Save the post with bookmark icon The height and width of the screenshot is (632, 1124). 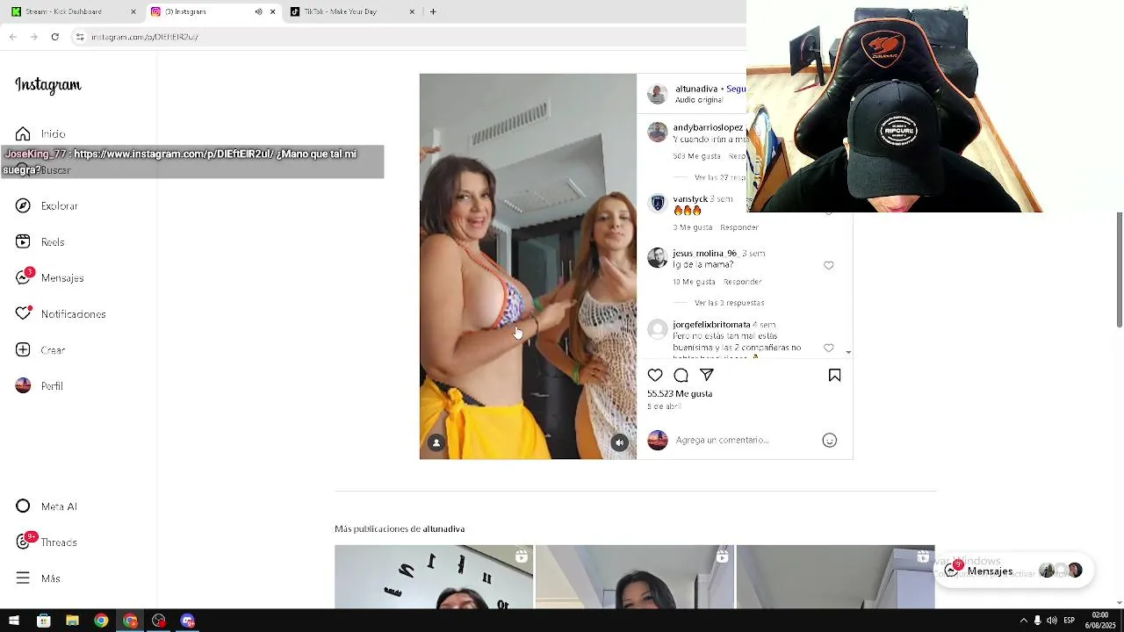pos(834,375)
